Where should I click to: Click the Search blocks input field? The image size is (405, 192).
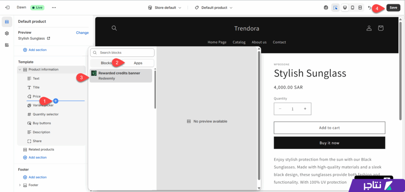click(x=122, y=53)
